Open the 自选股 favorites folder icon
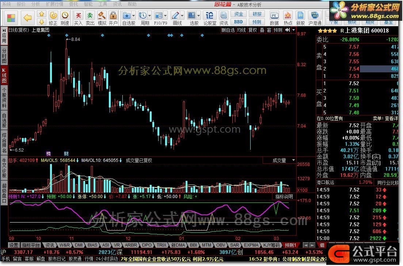Image resolution: width=403 pixels, height=266 pixels. tap(126, 15)
